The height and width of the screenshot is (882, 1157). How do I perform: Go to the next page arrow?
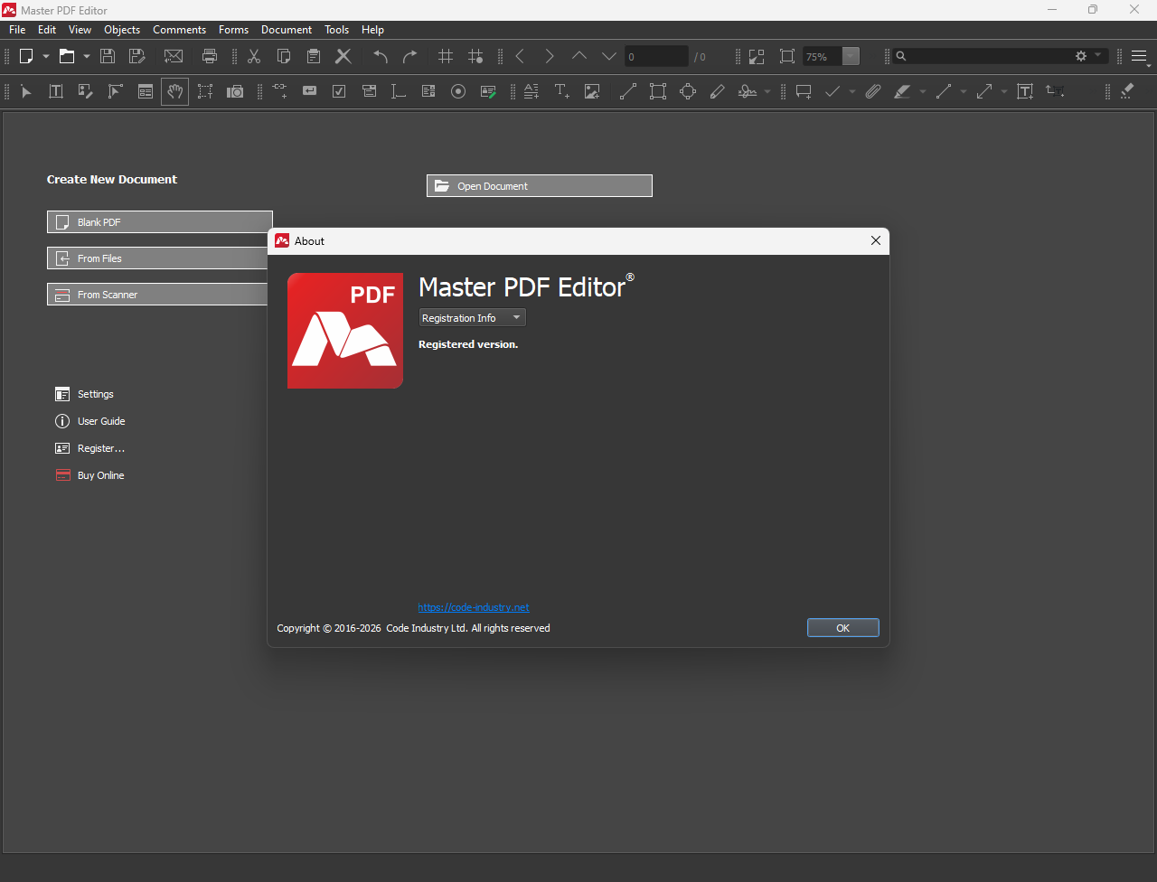609,56
